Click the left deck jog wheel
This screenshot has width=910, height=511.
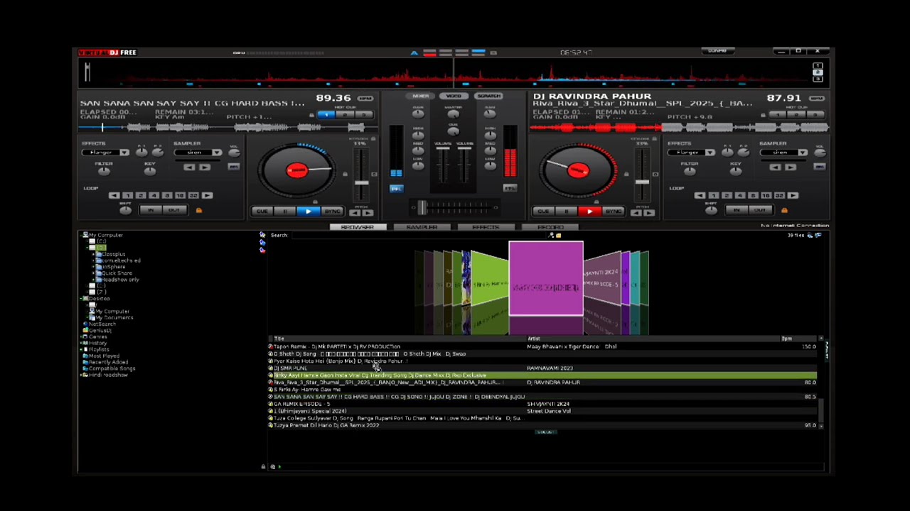point(297,170)
